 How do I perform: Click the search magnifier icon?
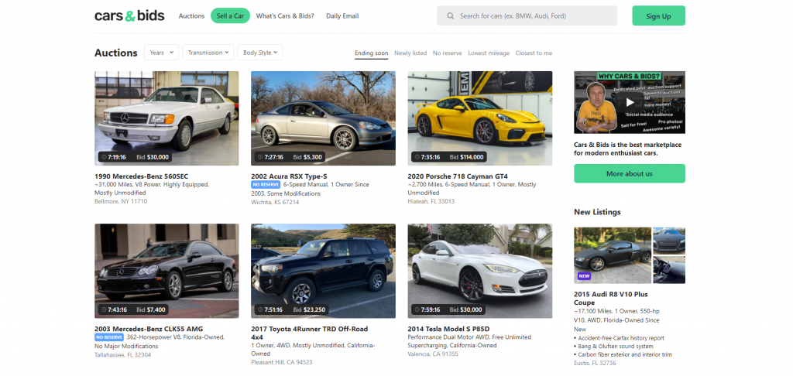pos(450,16)
